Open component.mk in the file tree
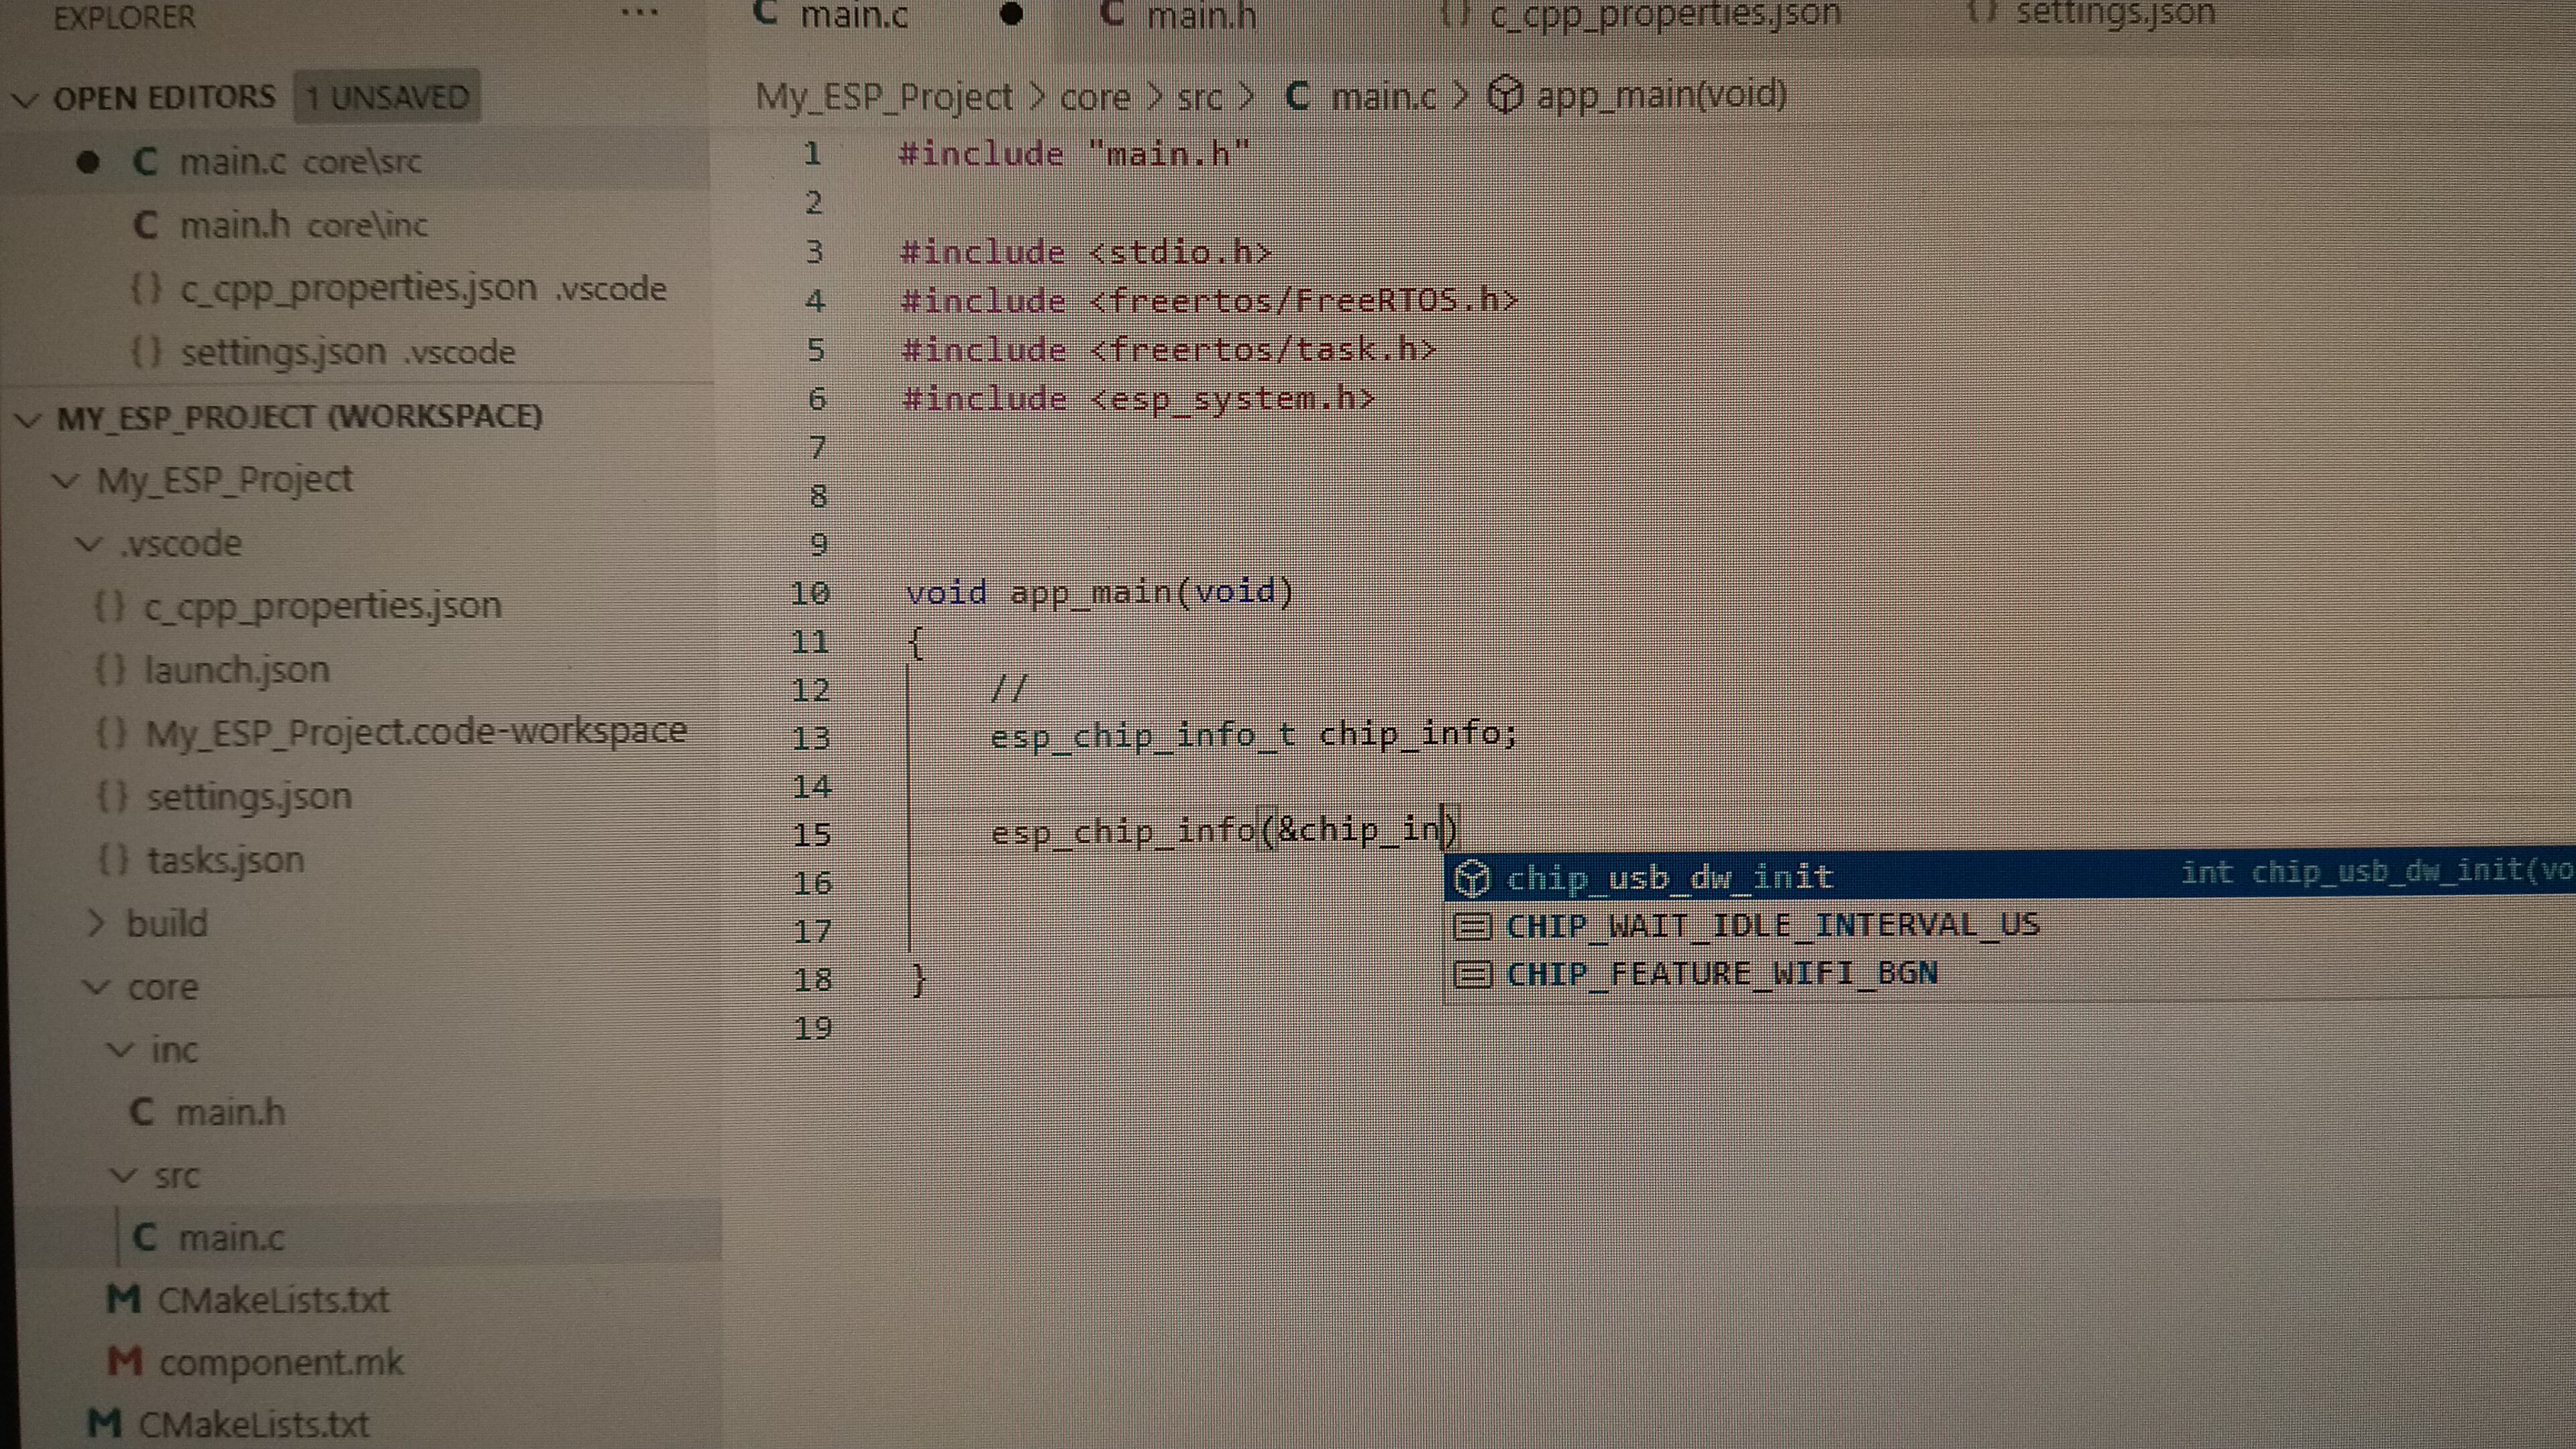Image resolution: width=2576 pixels, height=1449 pixels. [x=281, y=1362]
